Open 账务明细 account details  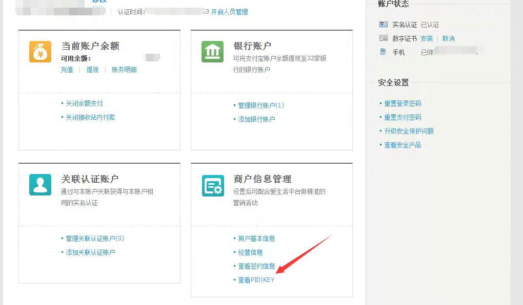click(x=124, y=70)
